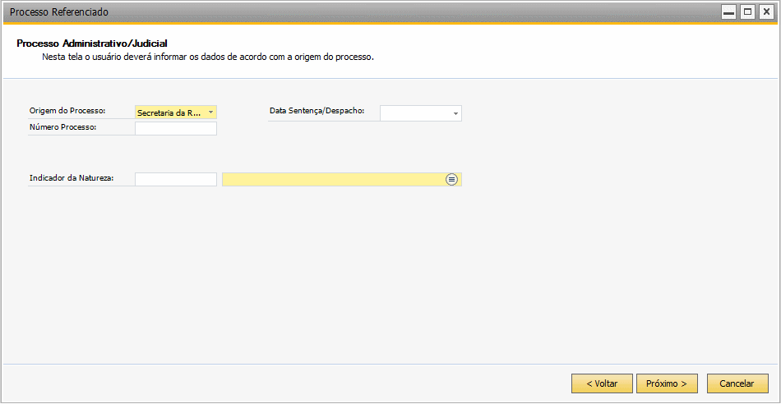Image resolution: width=781 pixels, height=404 pixels.
Task: Select the Número Processo label
Action: pos(62,127)
